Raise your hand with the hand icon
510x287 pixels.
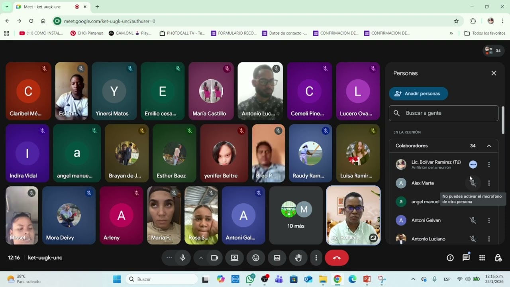[298, 258]
